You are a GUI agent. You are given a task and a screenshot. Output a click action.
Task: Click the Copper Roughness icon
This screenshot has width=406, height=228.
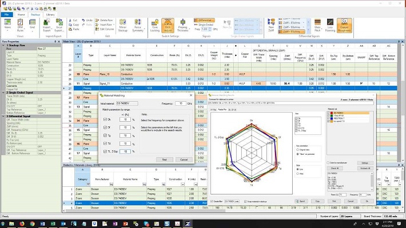coord(344,25)
